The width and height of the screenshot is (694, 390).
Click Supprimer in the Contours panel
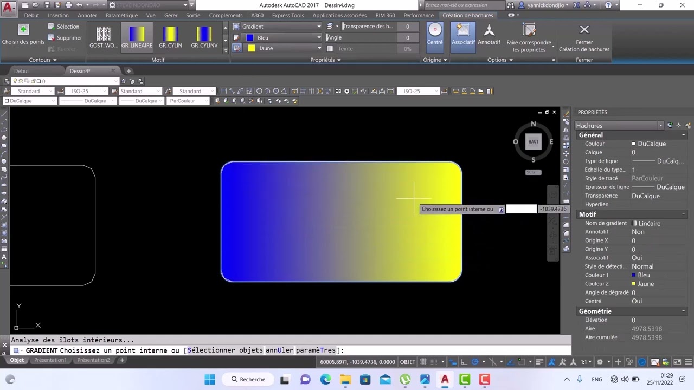(65, 38)
